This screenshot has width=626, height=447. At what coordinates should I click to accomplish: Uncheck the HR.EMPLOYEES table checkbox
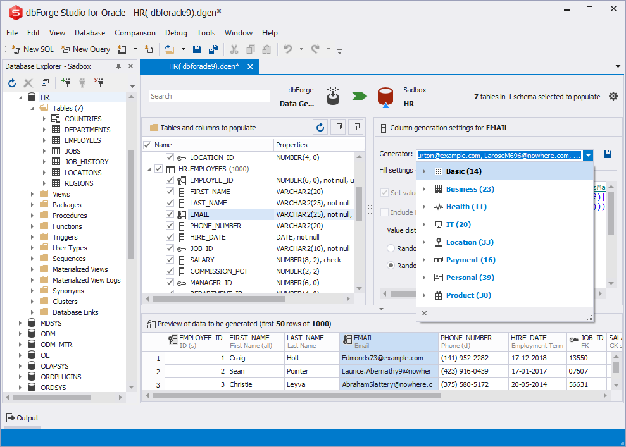158,169
